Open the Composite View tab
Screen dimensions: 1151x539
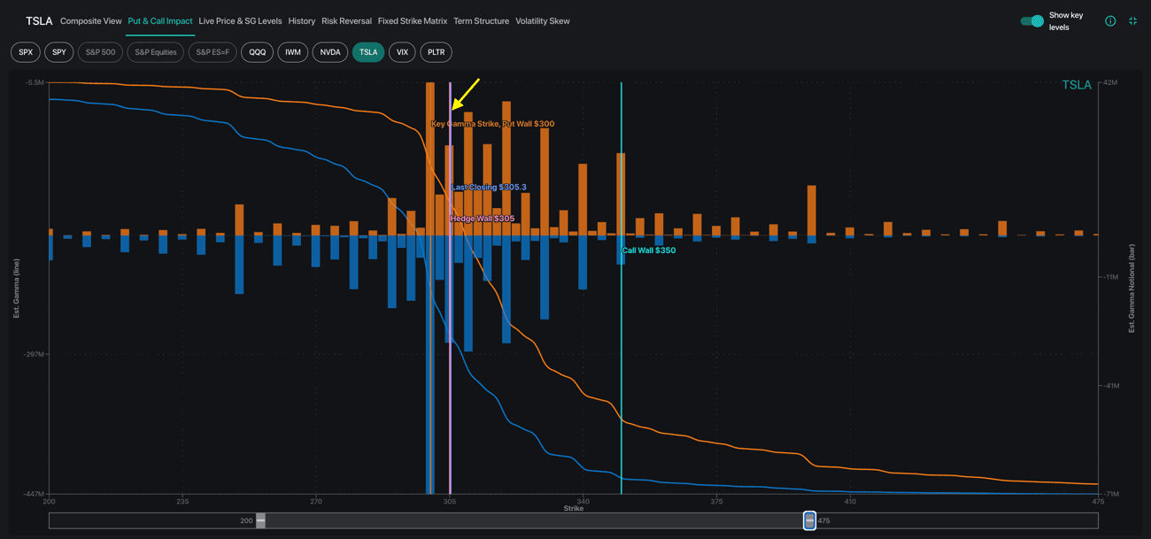(x=91, y=20)
